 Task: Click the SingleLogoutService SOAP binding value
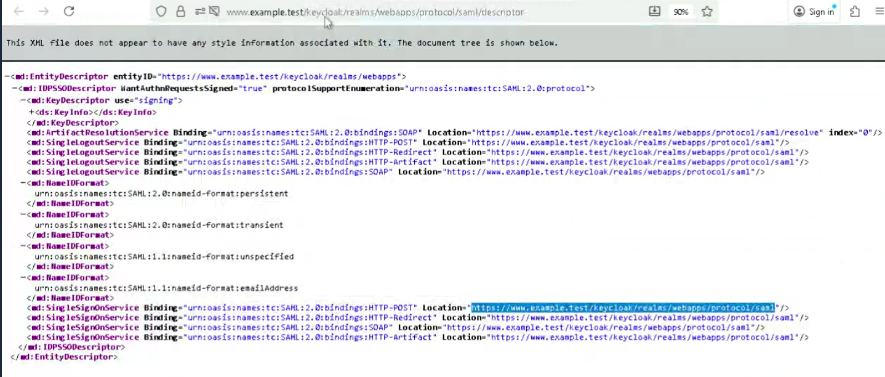(288, 172)
